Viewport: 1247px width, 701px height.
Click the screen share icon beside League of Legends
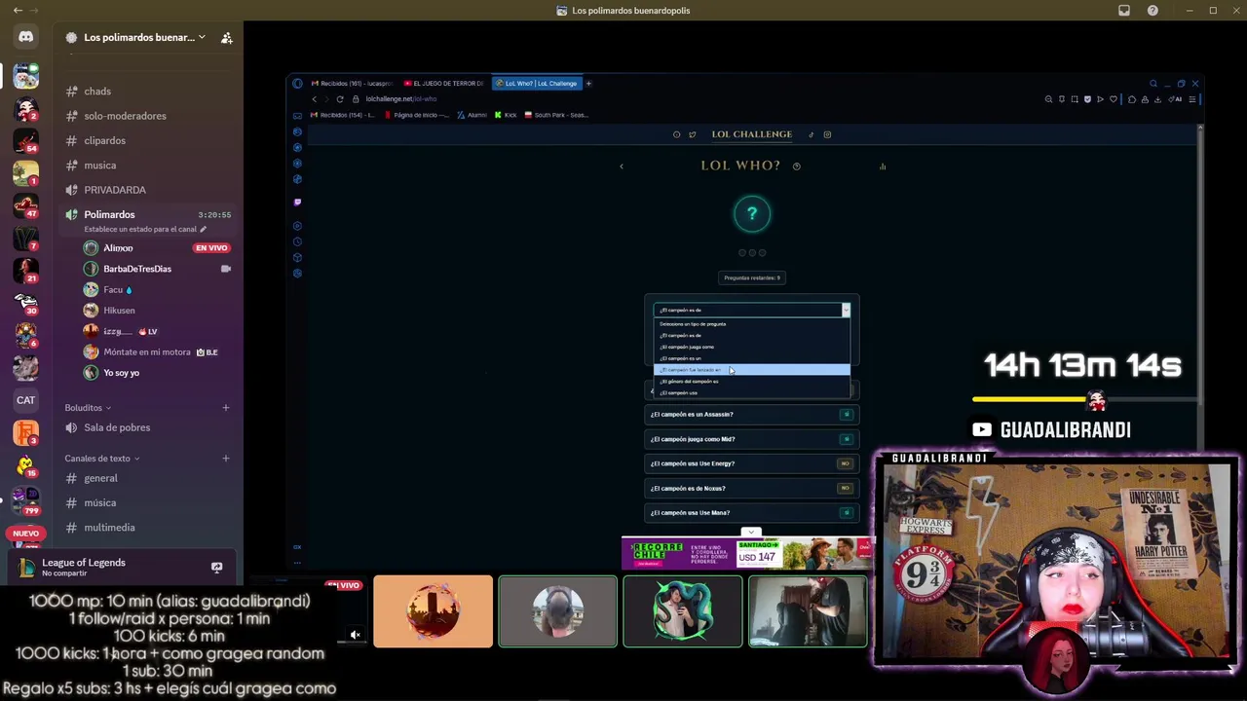coord(216,567)
